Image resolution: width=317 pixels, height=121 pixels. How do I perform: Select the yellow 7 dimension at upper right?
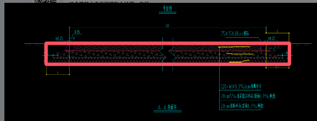pyautogui.click(x=278, y=31)
